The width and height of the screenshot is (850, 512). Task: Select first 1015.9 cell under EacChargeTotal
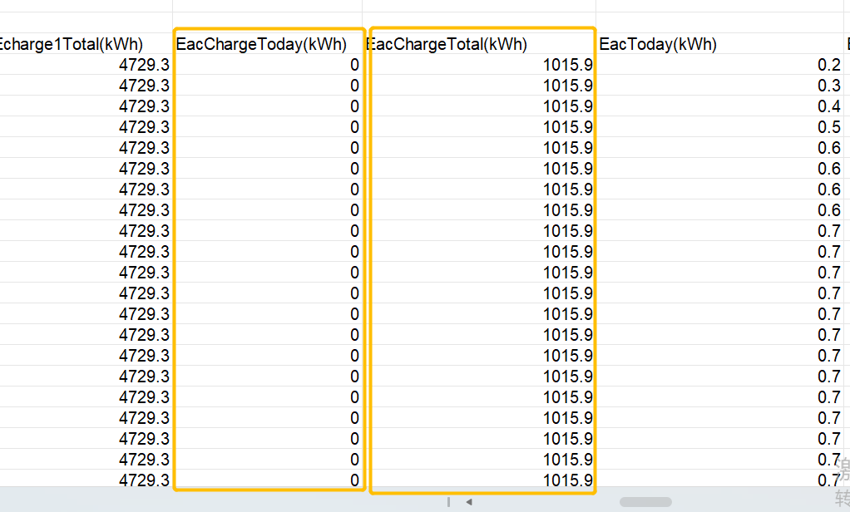pyautogui.click(x=479, y=65)
